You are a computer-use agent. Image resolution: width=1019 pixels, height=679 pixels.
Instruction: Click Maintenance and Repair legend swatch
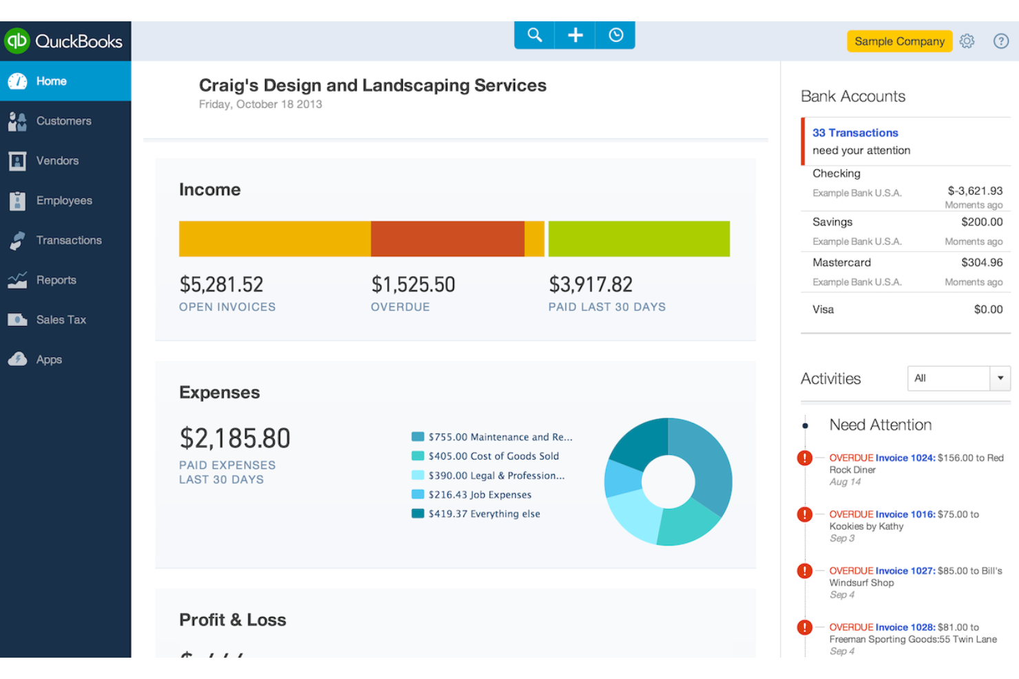(x=418, y=437)
